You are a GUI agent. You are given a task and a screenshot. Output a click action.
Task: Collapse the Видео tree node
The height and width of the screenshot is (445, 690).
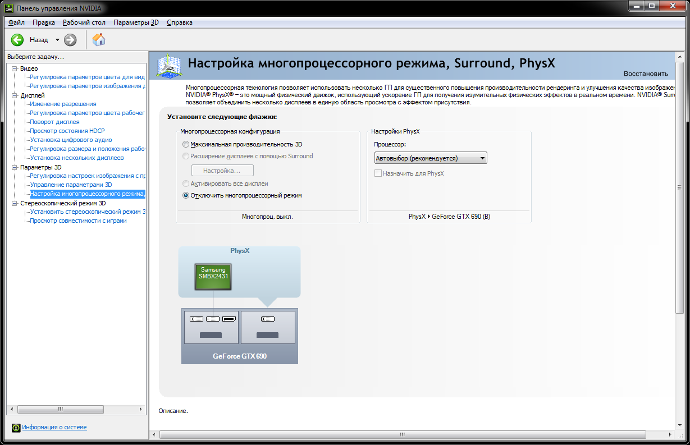point(15,68)
